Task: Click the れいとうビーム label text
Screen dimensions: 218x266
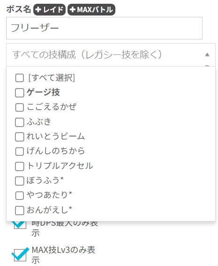Action: pyautogui.click(x=55, y=137)
